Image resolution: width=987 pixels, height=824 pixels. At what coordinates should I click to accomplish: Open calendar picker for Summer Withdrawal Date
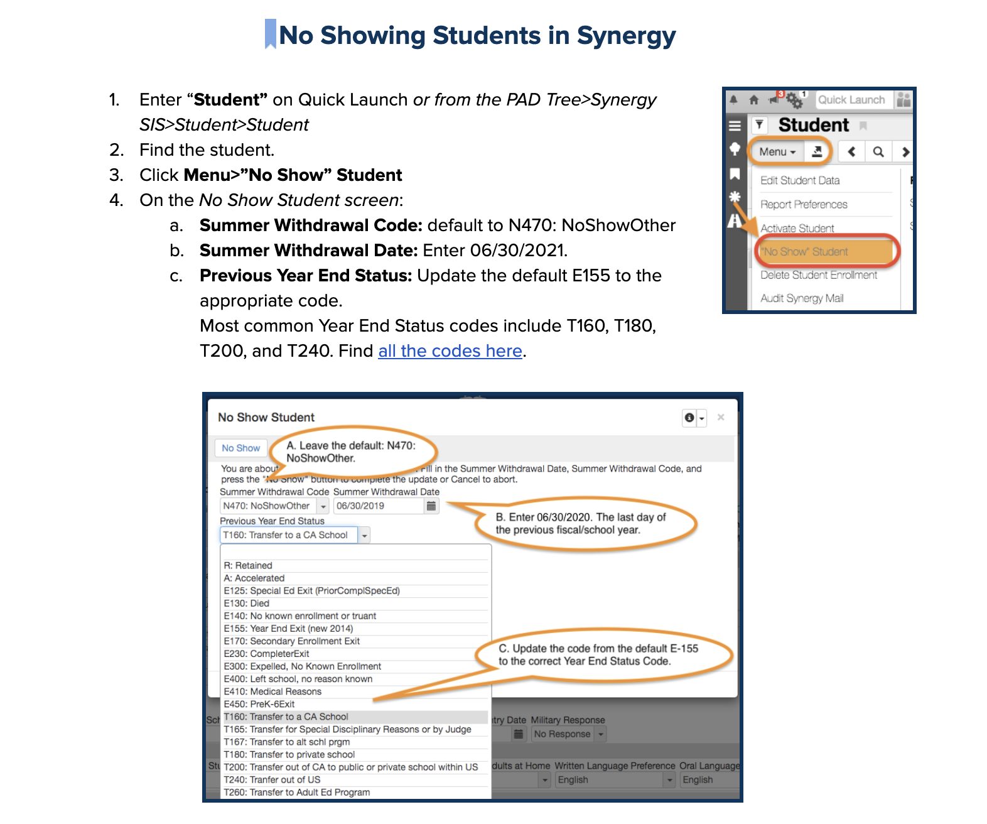pos(431,506)
